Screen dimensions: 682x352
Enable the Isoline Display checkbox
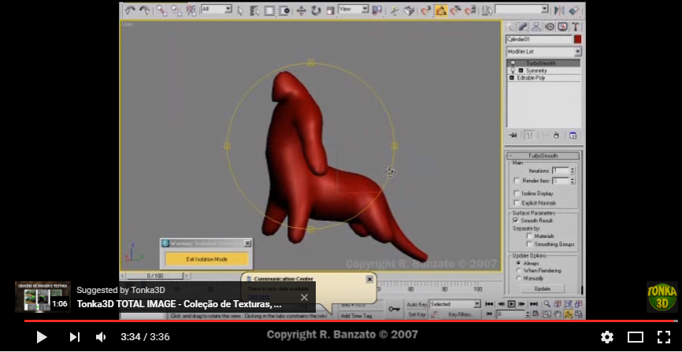click(x=517, y=193)
